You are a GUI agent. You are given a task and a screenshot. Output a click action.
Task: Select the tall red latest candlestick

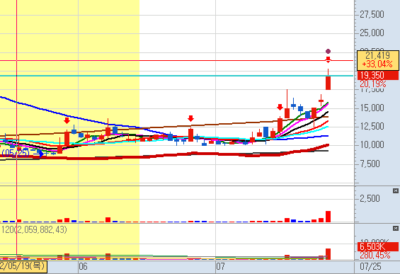tap(328, 83)
